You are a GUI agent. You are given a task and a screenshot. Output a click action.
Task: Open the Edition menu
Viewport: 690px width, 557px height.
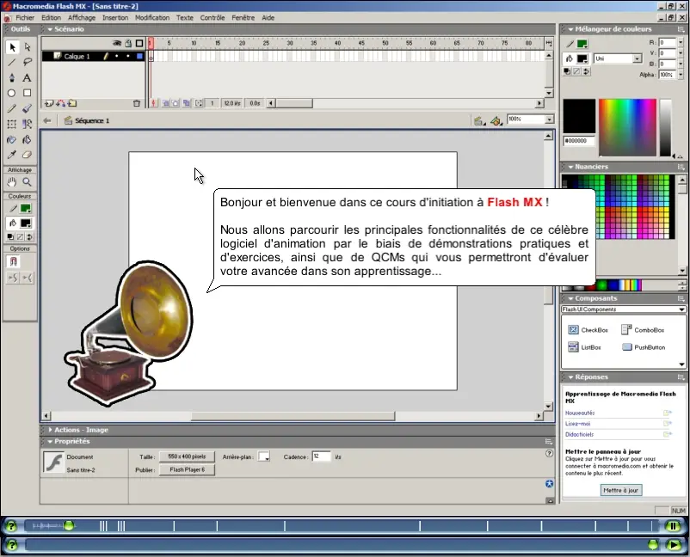(51, 17)
